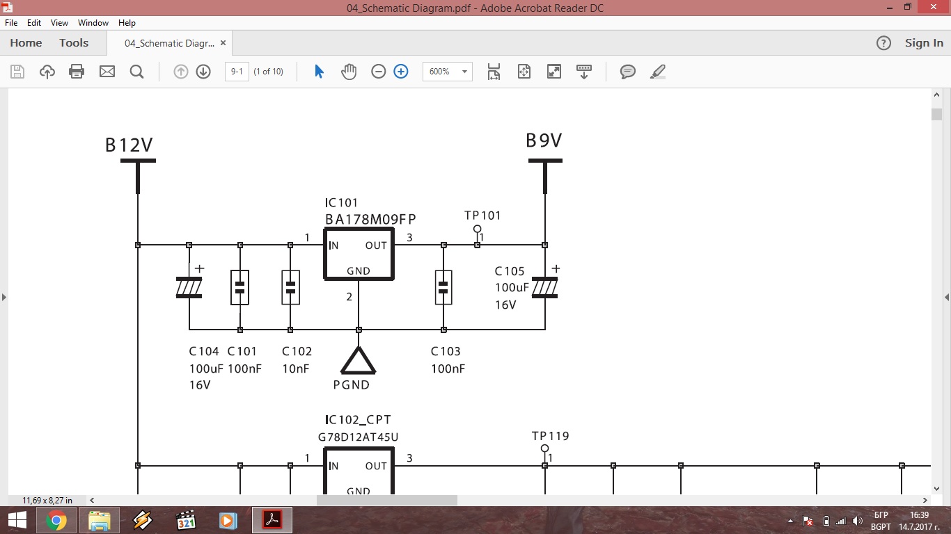951x534 pixels.
Task: Open the language indicator in tray
Action: 881,515
